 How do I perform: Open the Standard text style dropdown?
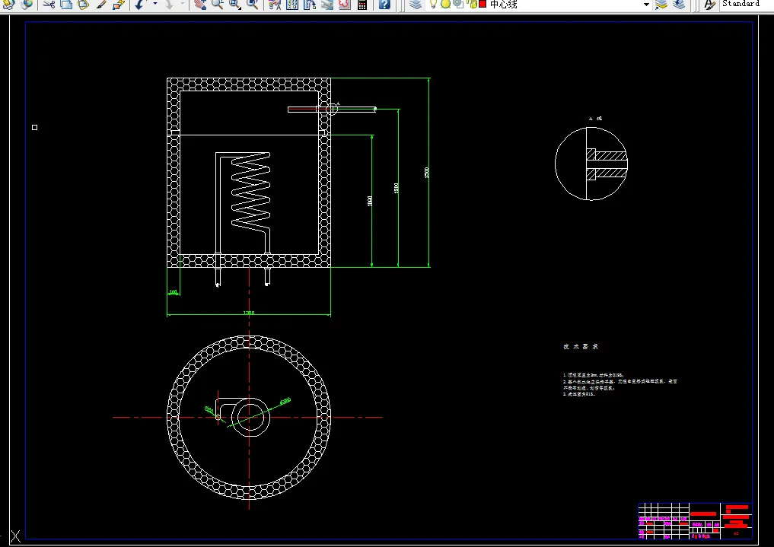(x=747, y=4)
